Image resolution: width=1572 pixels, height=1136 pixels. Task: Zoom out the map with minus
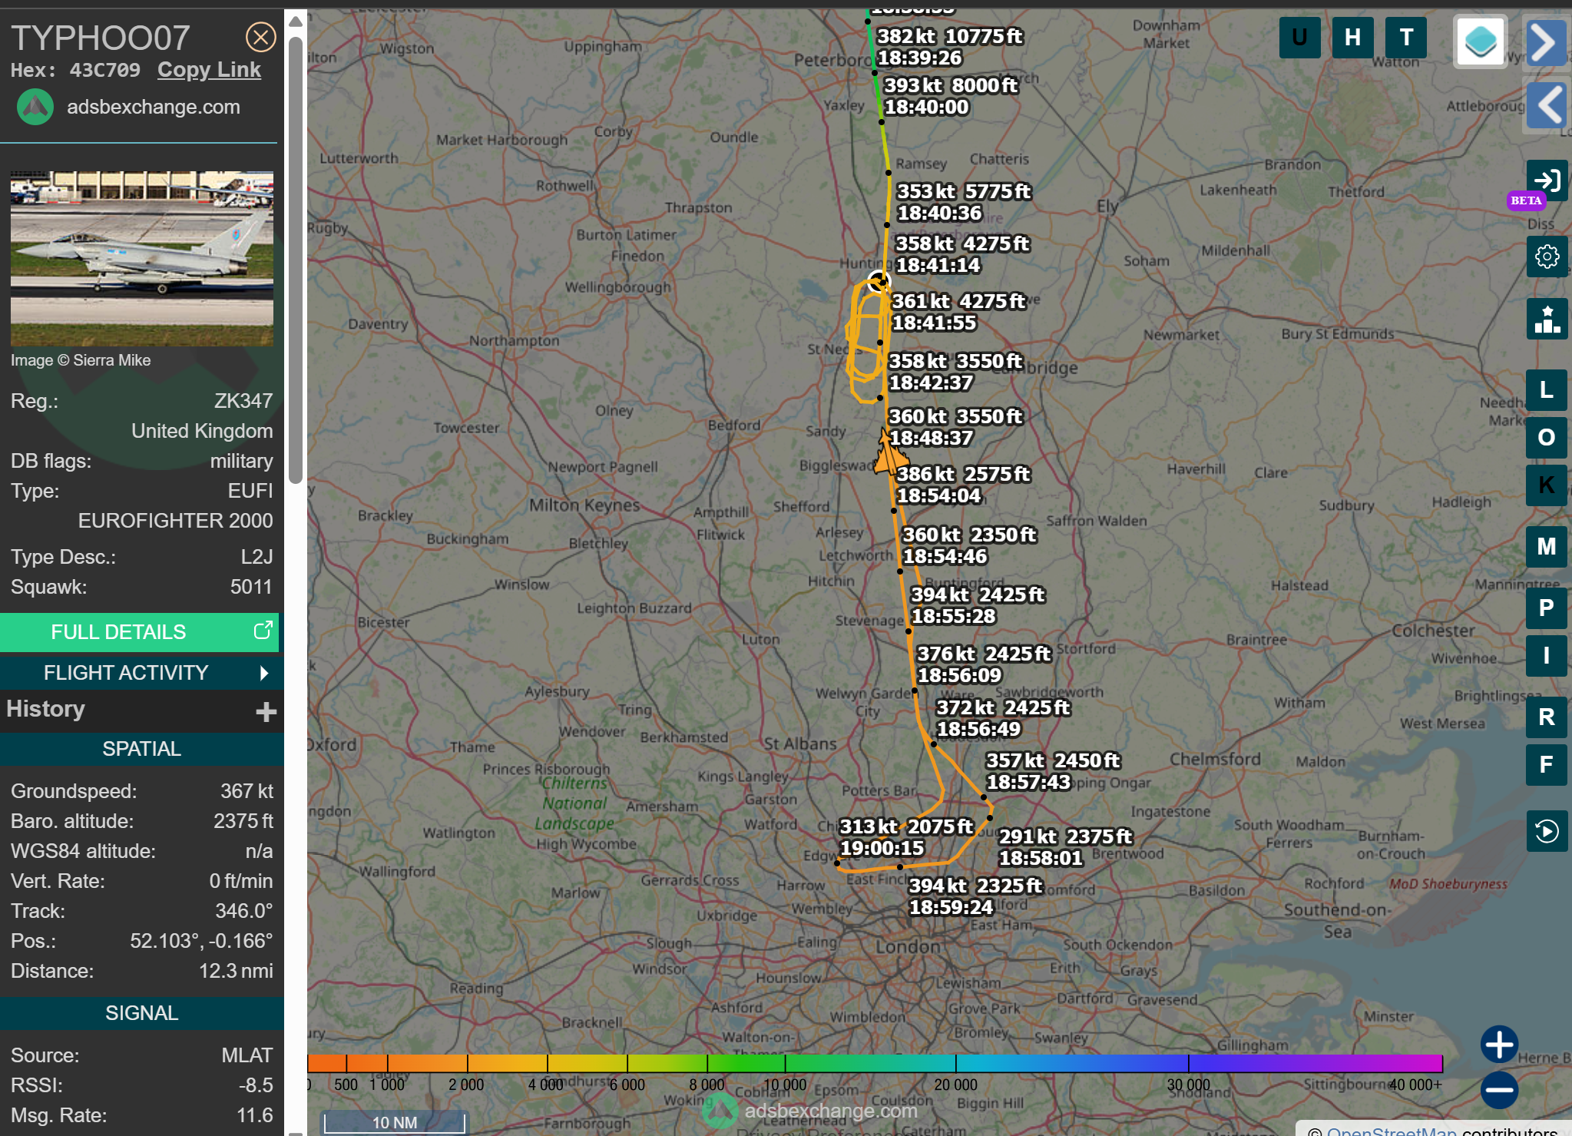coord(1498,1089)
